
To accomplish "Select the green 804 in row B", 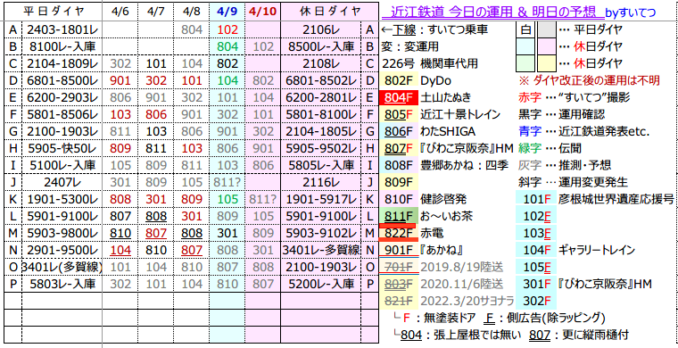I will click(x=227, y=46).
